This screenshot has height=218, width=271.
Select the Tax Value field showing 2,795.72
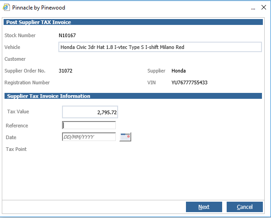coord(90,112)
